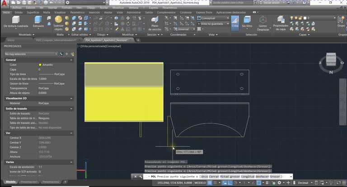The image size is (347, 187).
Task: Toggle layer 0 lock padlock icon
Action: [x=300, y=18]
